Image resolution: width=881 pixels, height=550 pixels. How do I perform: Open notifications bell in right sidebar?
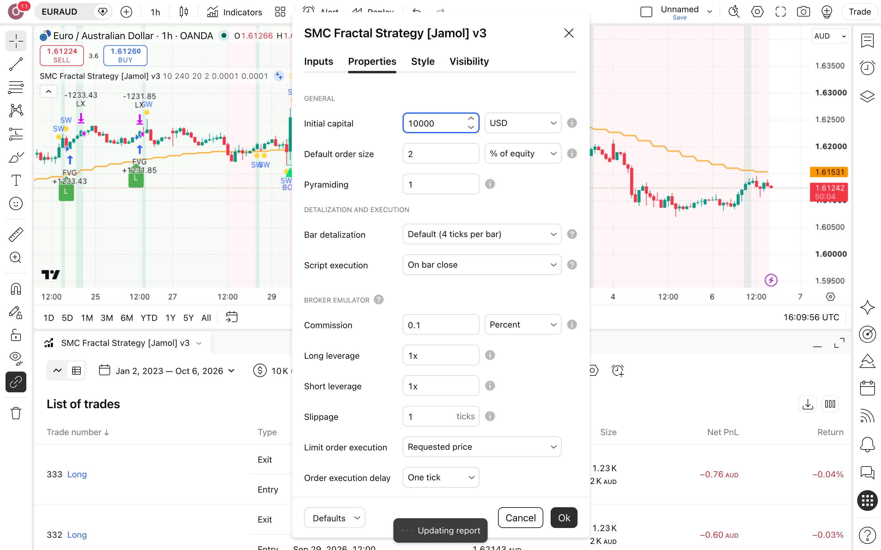point(867,444)
